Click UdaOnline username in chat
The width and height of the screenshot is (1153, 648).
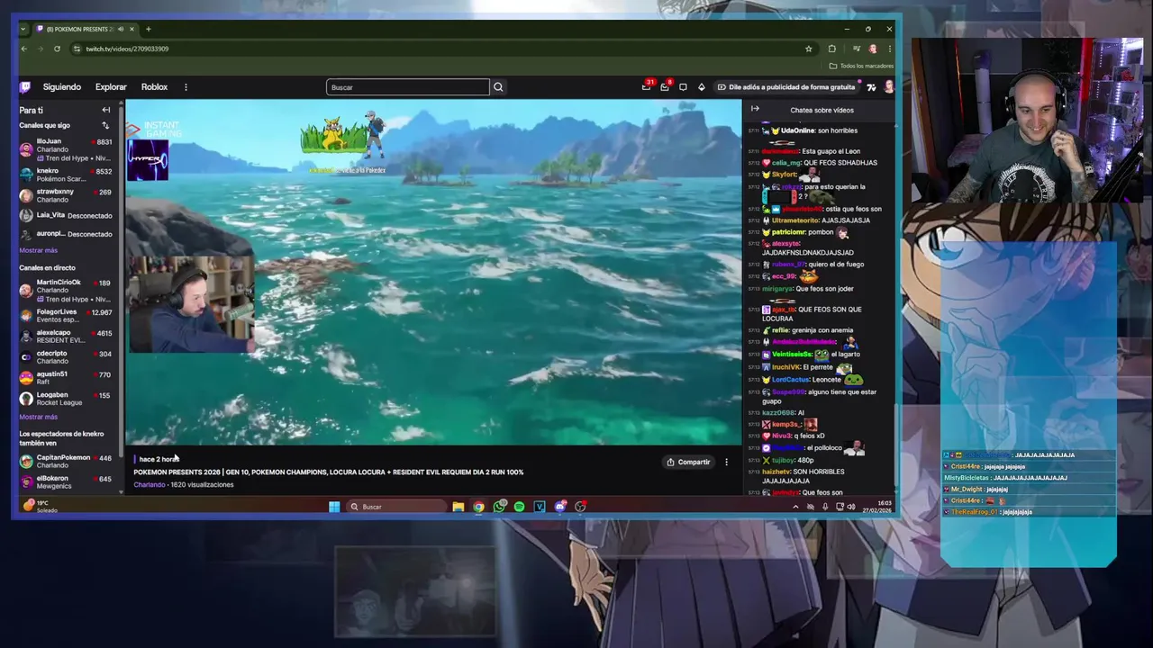tap(798, 130)
